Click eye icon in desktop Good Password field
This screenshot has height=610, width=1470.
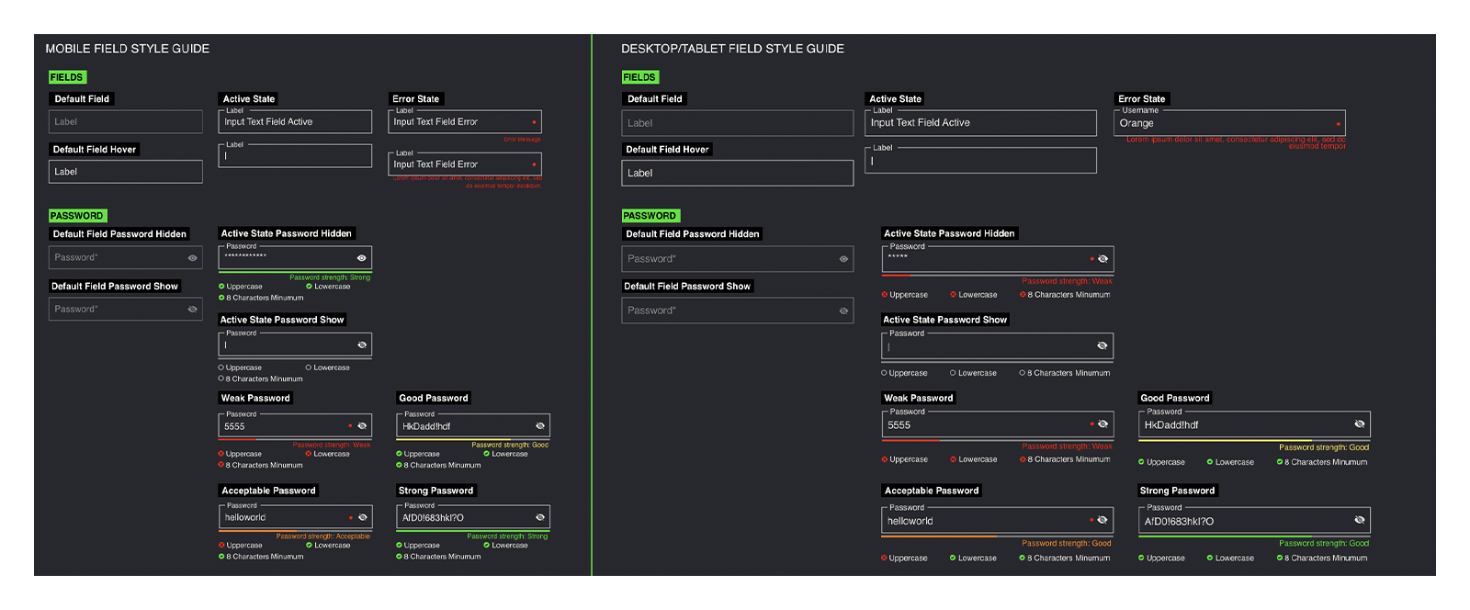click(1359, 424)
